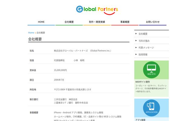Click the name 小林 裕明
This screenshot has height=121, width=194.
(79, 60)
